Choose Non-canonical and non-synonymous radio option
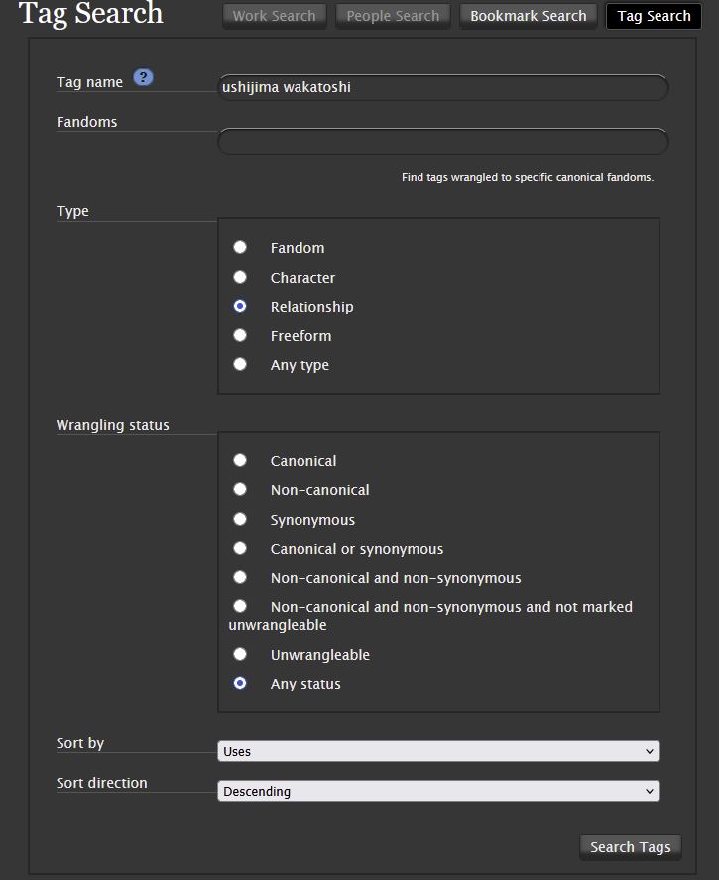Image resolution: width=719 pixels, height=880 pixels. click(x=240, y=577)
